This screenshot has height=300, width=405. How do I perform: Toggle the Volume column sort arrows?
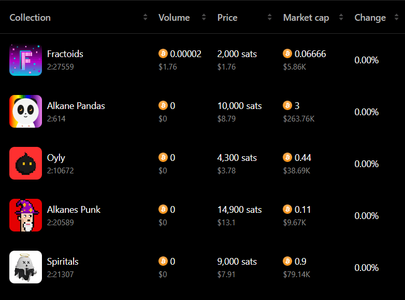click(204, 17)
